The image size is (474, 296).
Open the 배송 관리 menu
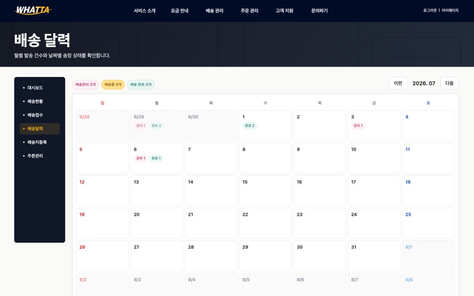(214, 11)
